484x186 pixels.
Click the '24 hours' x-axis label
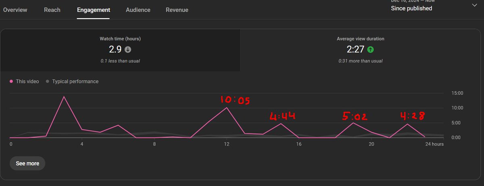point(434,144)
